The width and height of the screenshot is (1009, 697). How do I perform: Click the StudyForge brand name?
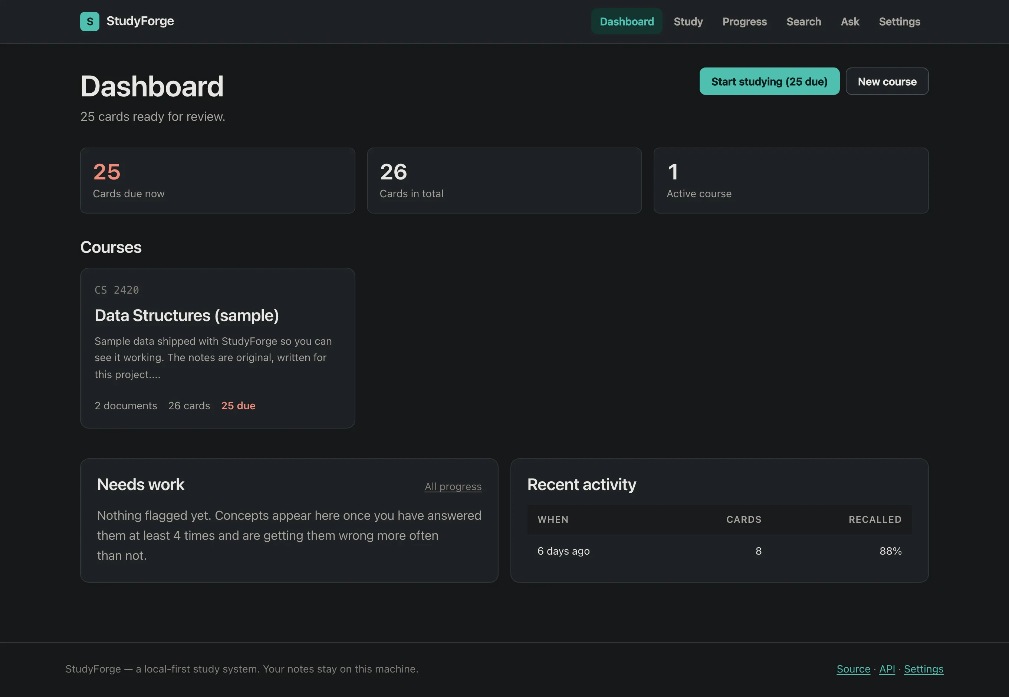click(140, 21)
